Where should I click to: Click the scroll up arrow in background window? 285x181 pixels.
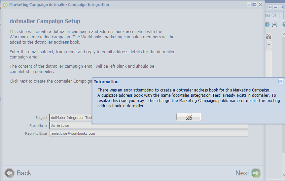click(284, 34)
